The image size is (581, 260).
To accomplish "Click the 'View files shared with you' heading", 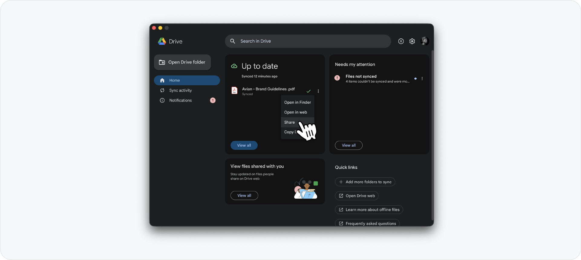I will coord(257,166).
